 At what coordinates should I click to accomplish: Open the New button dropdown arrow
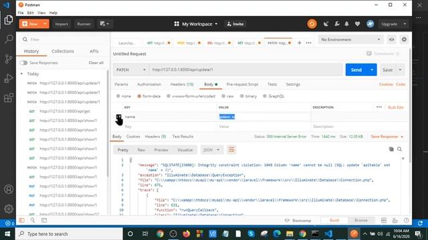coord(45,24)
